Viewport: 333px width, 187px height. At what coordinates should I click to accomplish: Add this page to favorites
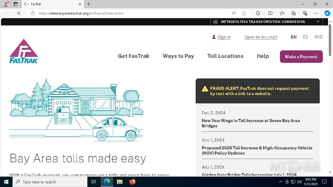pos(244,13)
